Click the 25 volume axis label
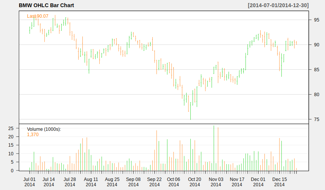This screenshot has height=190, width=325. click(11, 128)
